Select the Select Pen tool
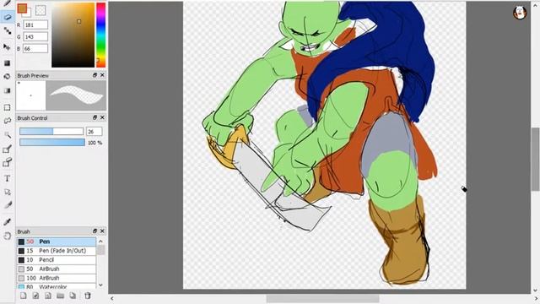Viewport: 540px width, 304px height. click(8, 149)
